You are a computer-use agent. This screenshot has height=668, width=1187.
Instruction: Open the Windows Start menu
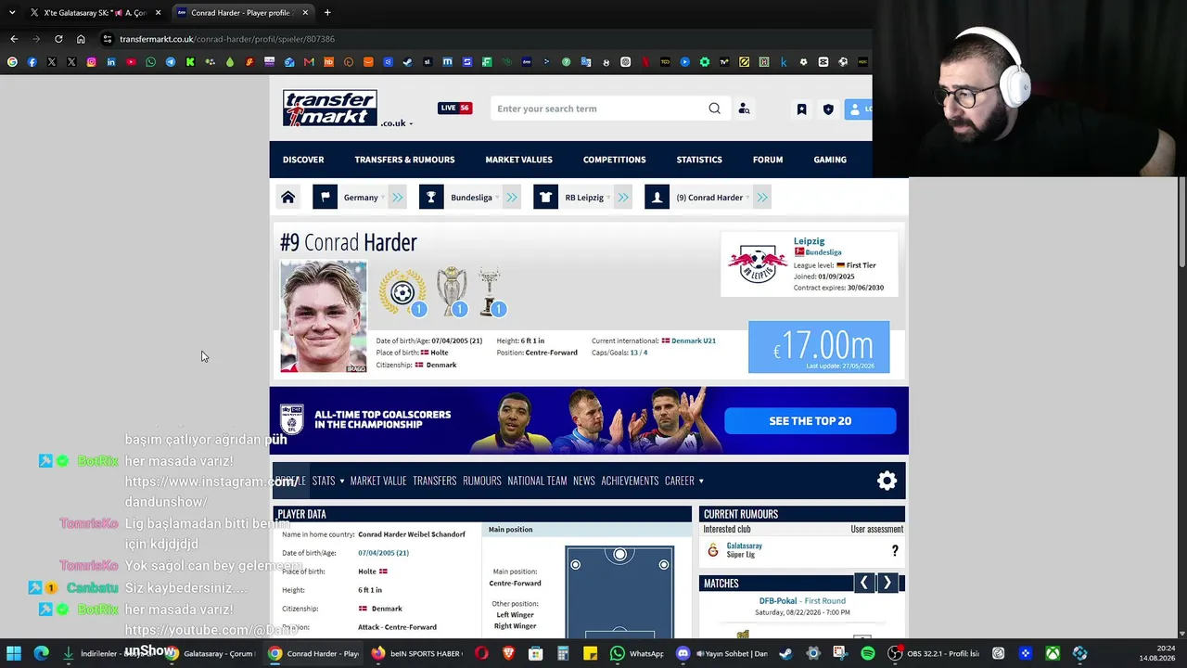pos(14,653)
